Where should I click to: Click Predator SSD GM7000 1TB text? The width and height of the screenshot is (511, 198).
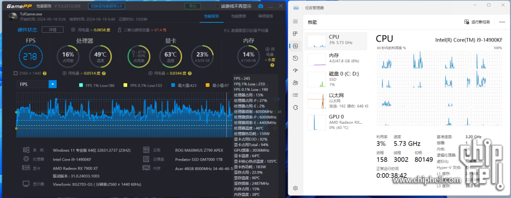tap(199, 160)
